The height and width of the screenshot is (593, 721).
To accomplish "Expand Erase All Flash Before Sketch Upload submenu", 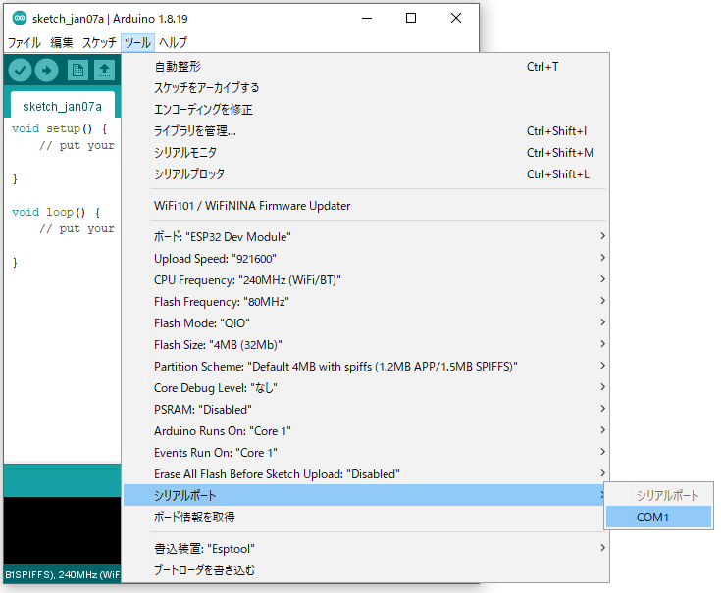I will tap(366, 474).
